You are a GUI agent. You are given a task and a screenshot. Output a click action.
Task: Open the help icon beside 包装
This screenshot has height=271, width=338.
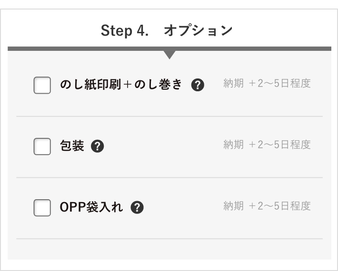click(98, 146)
